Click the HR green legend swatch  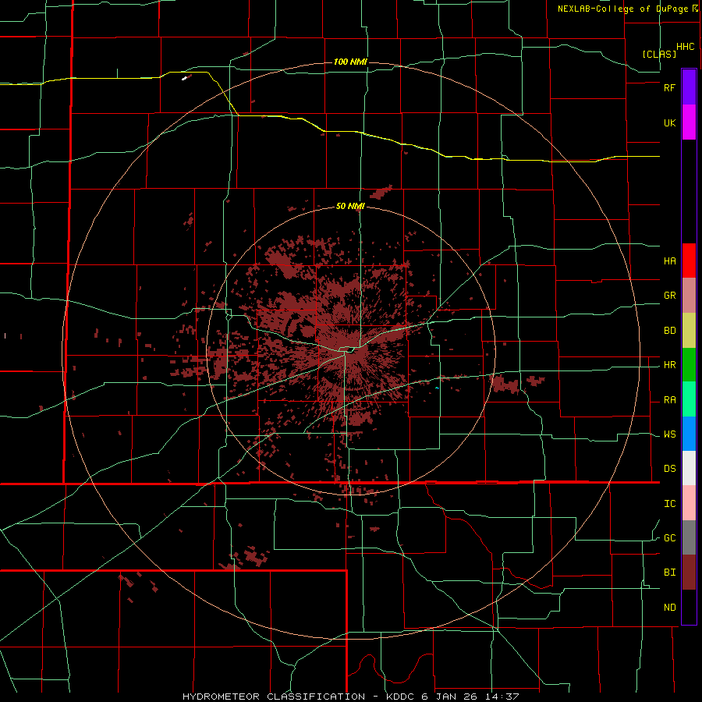[689, 365]
